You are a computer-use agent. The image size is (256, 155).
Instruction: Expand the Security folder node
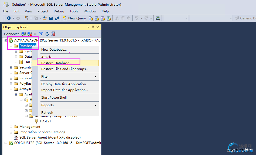pyautogui.click(x=11, y=67)
